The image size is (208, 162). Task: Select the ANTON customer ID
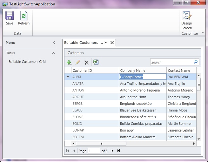[95, 90]
